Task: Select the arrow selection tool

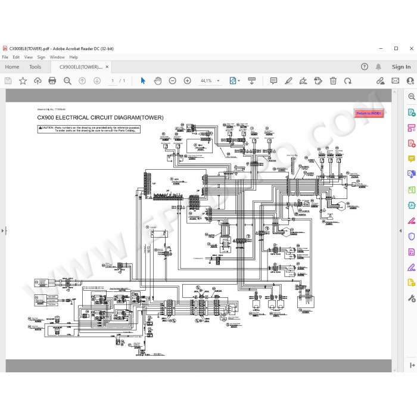Action: [143, 80]
